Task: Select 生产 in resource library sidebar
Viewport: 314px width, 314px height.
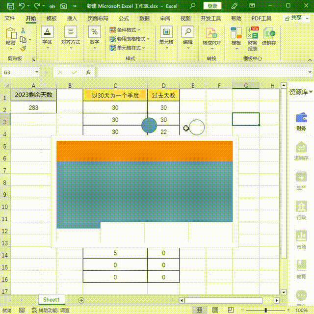Action: tap(301, 181)
